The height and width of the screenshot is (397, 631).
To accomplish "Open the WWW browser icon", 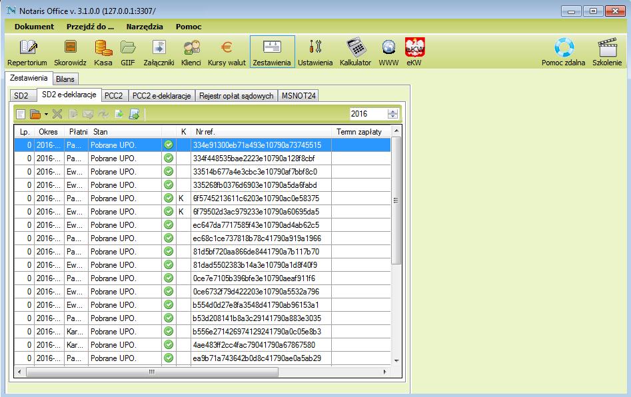I will [x=388, y=53].
